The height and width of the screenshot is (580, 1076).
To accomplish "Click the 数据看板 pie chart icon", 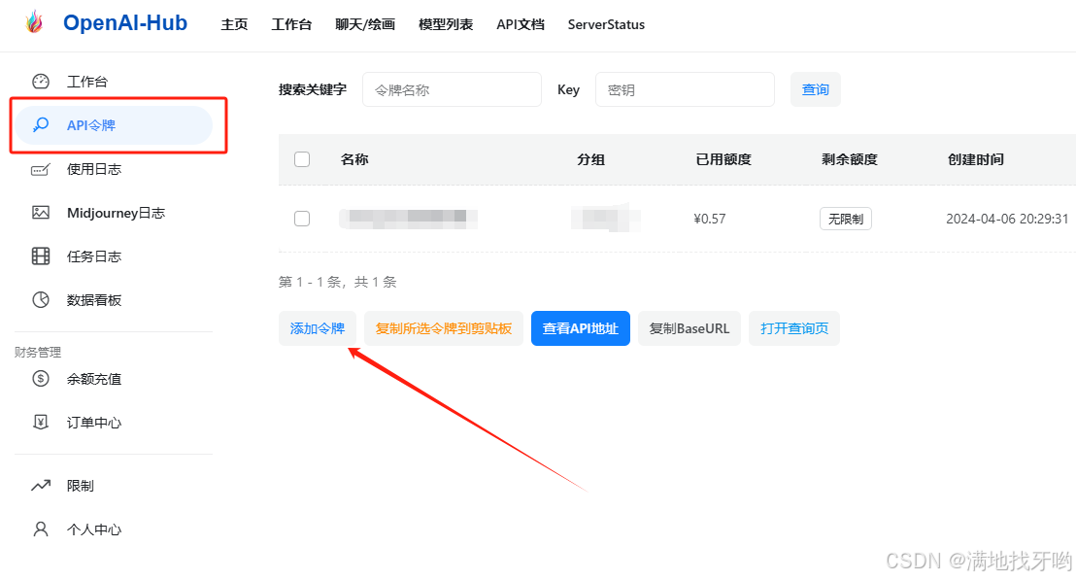I will pyautogui.click(x=41, y=300).
